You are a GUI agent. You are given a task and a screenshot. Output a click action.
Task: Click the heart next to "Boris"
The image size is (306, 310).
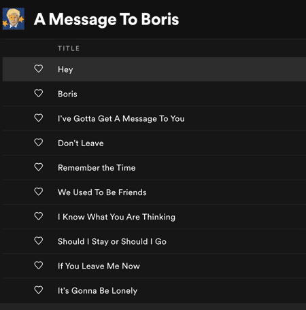tap(39, 93)
